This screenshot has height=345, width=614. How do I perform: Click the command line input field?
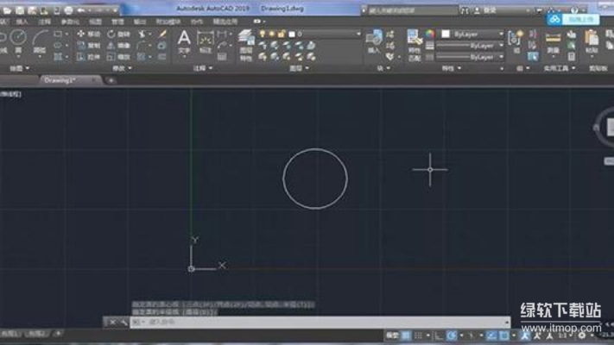click(x=320, y=323)
